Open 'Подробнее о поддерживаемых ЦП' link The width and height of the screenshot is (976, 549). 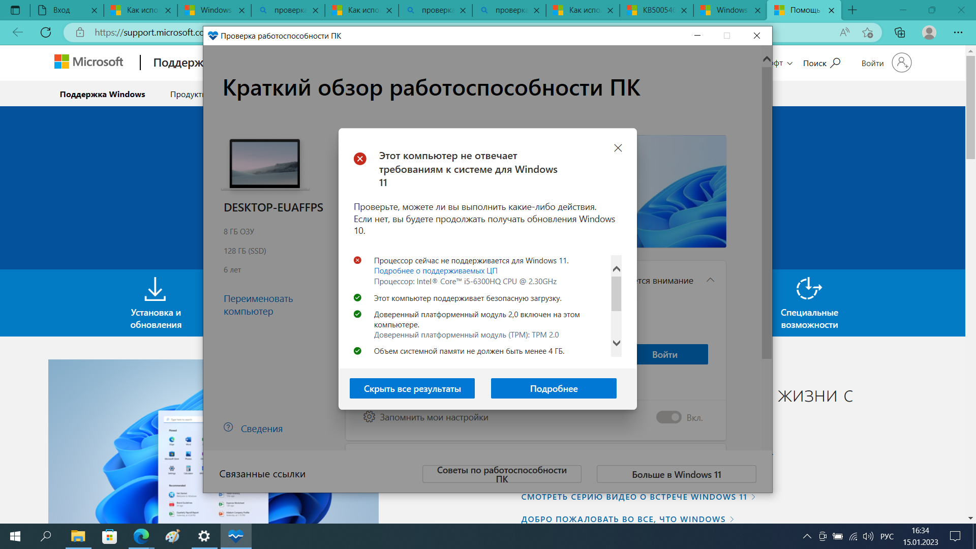coord(436,271)
